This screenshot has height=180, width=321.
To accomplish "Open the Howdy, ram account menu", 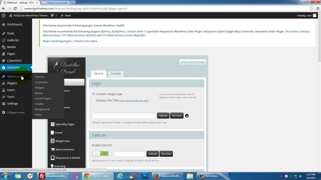I will pyautogui.click(x=306, y=15).
